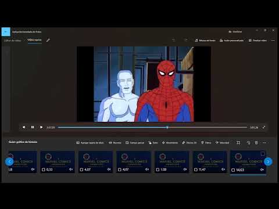Open Música de fondo options
Image resolution: width=279 pixels, height=209 pixels.
(205, 41)
